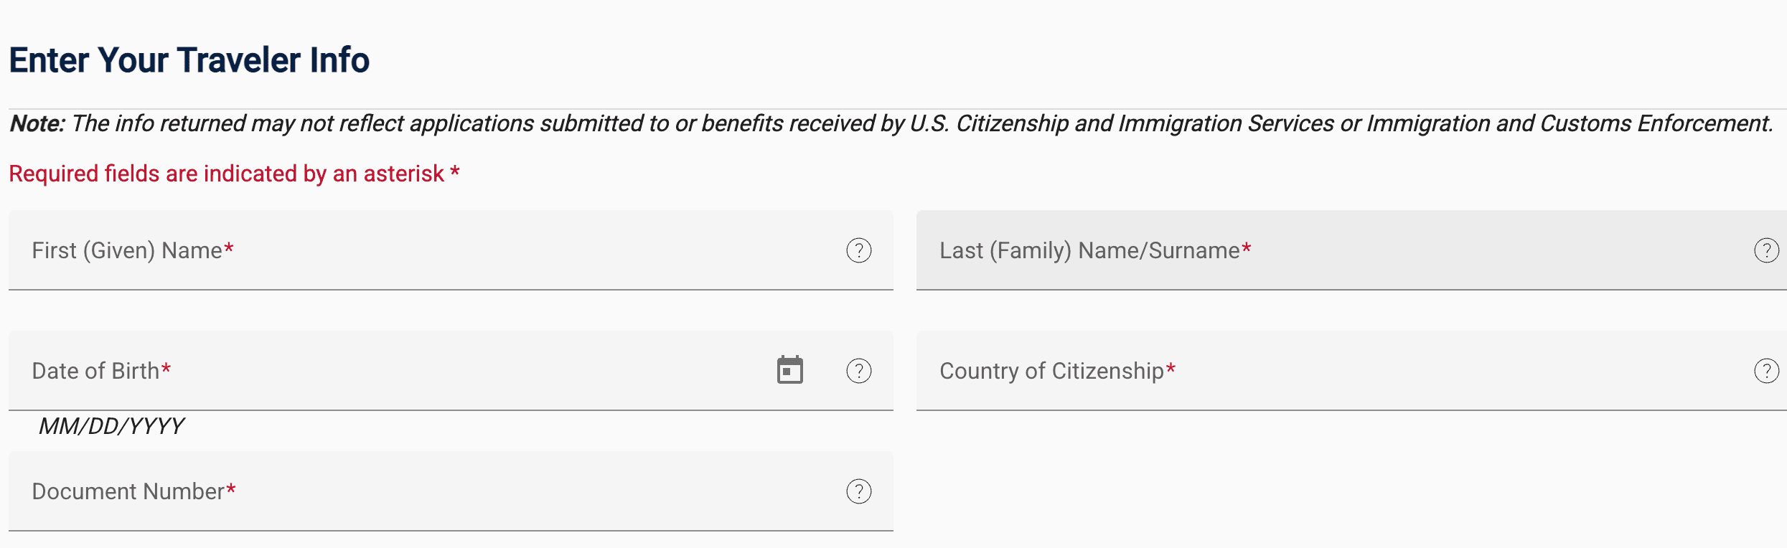
Task: Click the Enter Your Traveler Info heading
Action: click(189, 60)
